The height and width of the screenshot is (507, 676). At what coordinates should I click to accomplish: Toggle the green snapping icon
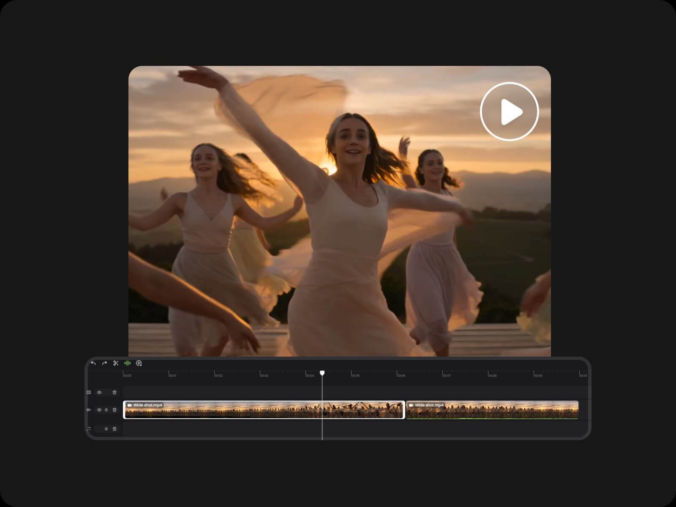pyautogui.click(x=127, y=363)
